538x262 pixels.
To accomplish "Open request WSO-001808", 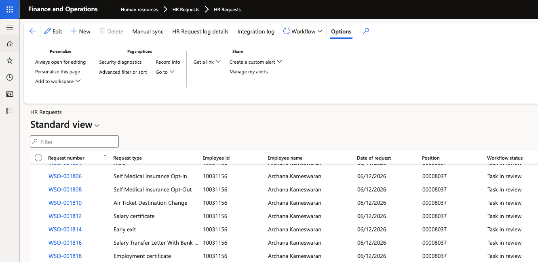I will tap(65, 189).
